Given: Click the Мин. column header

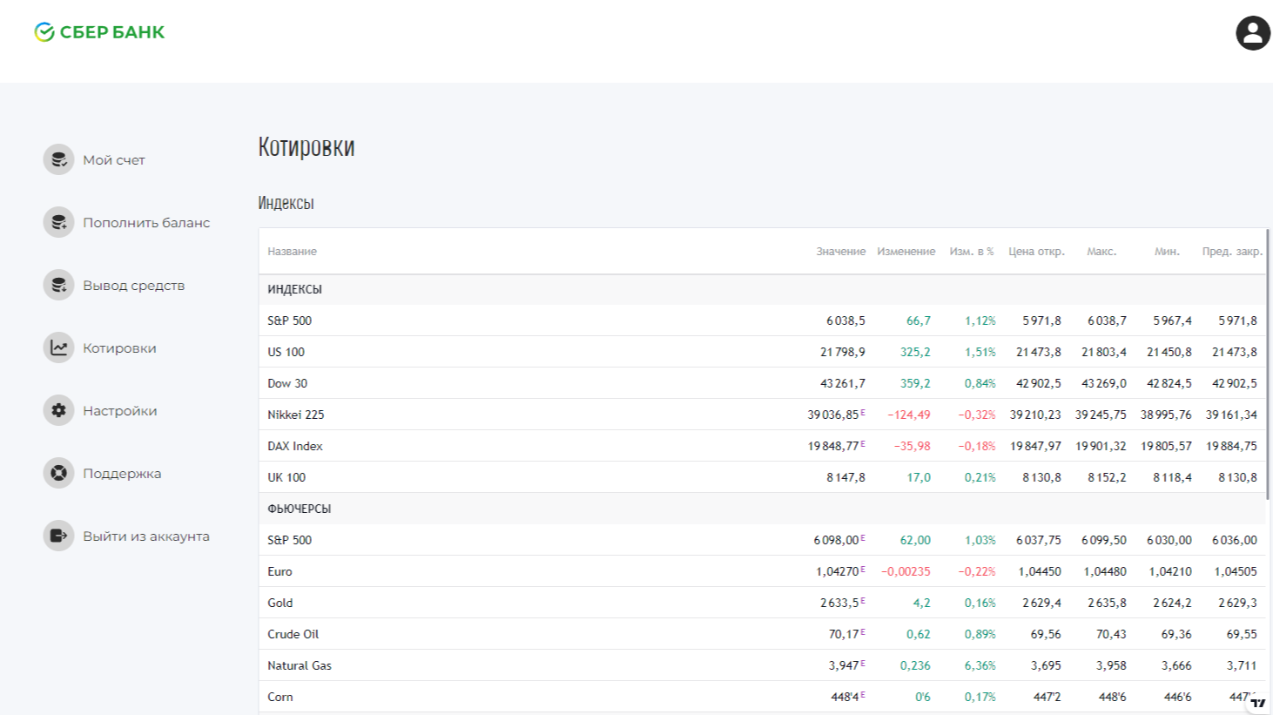Looking at the screenshot, I should click(x=1167, y=252).
